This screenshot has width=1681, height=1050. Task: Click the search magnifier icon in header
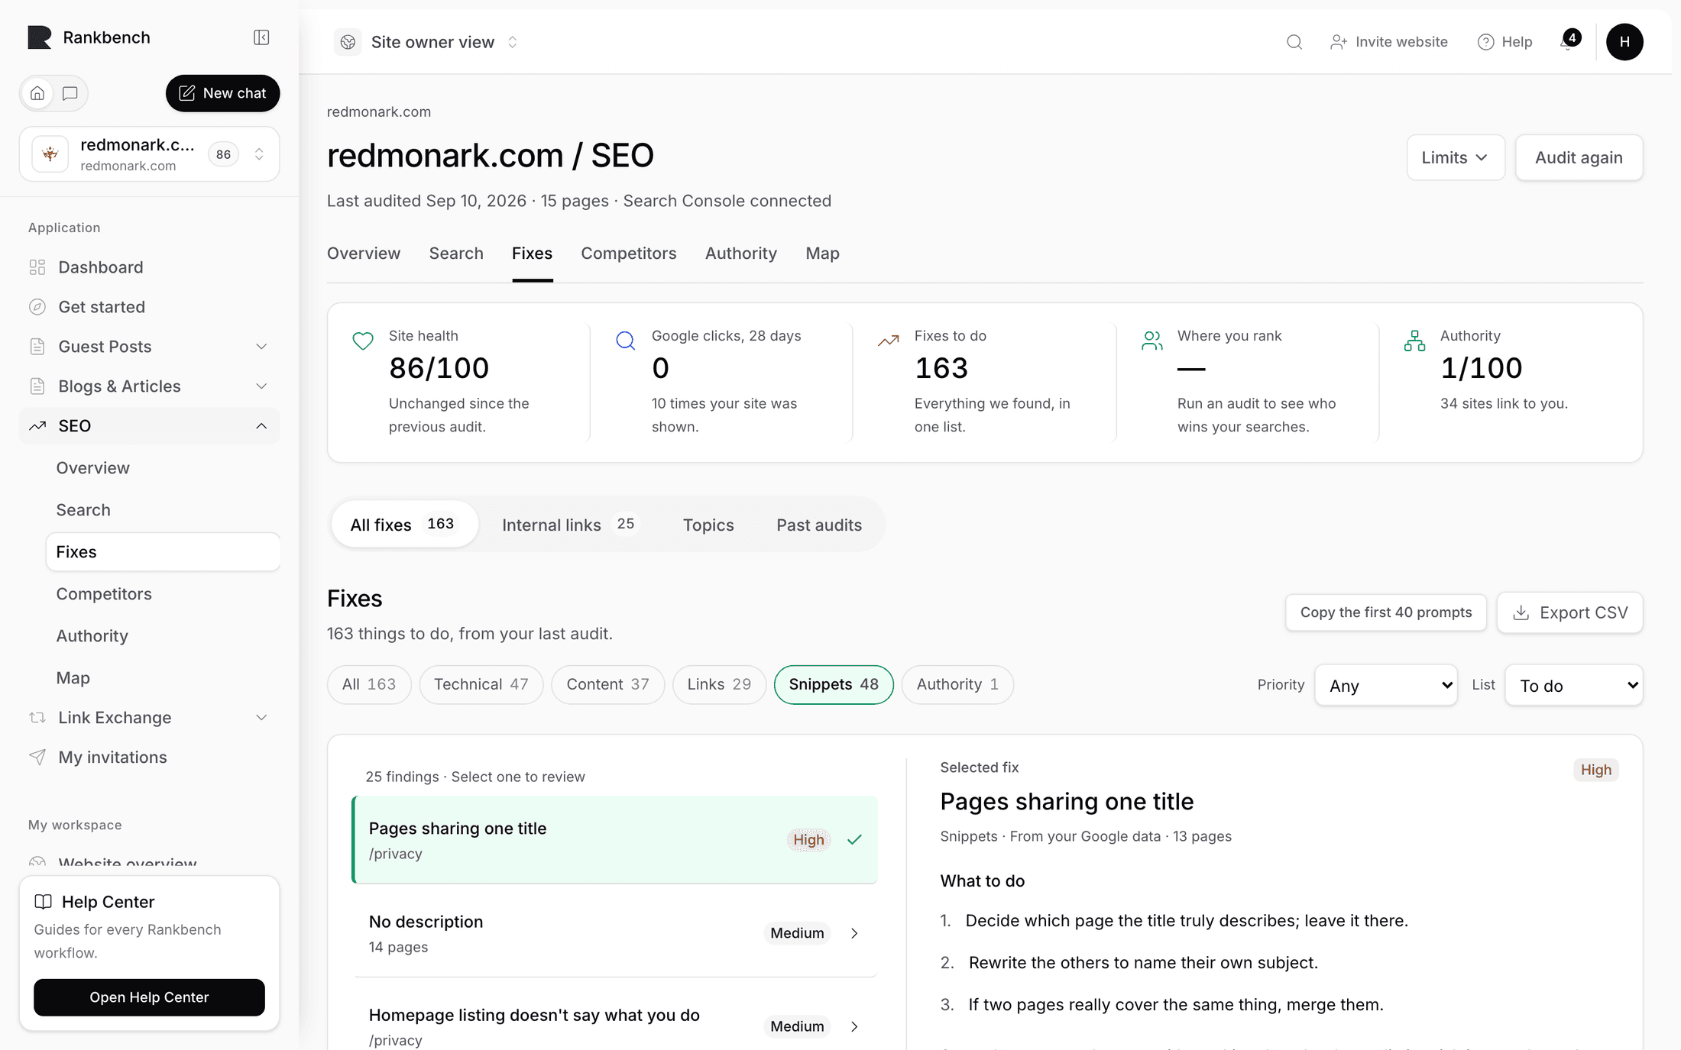point(1294,42)
